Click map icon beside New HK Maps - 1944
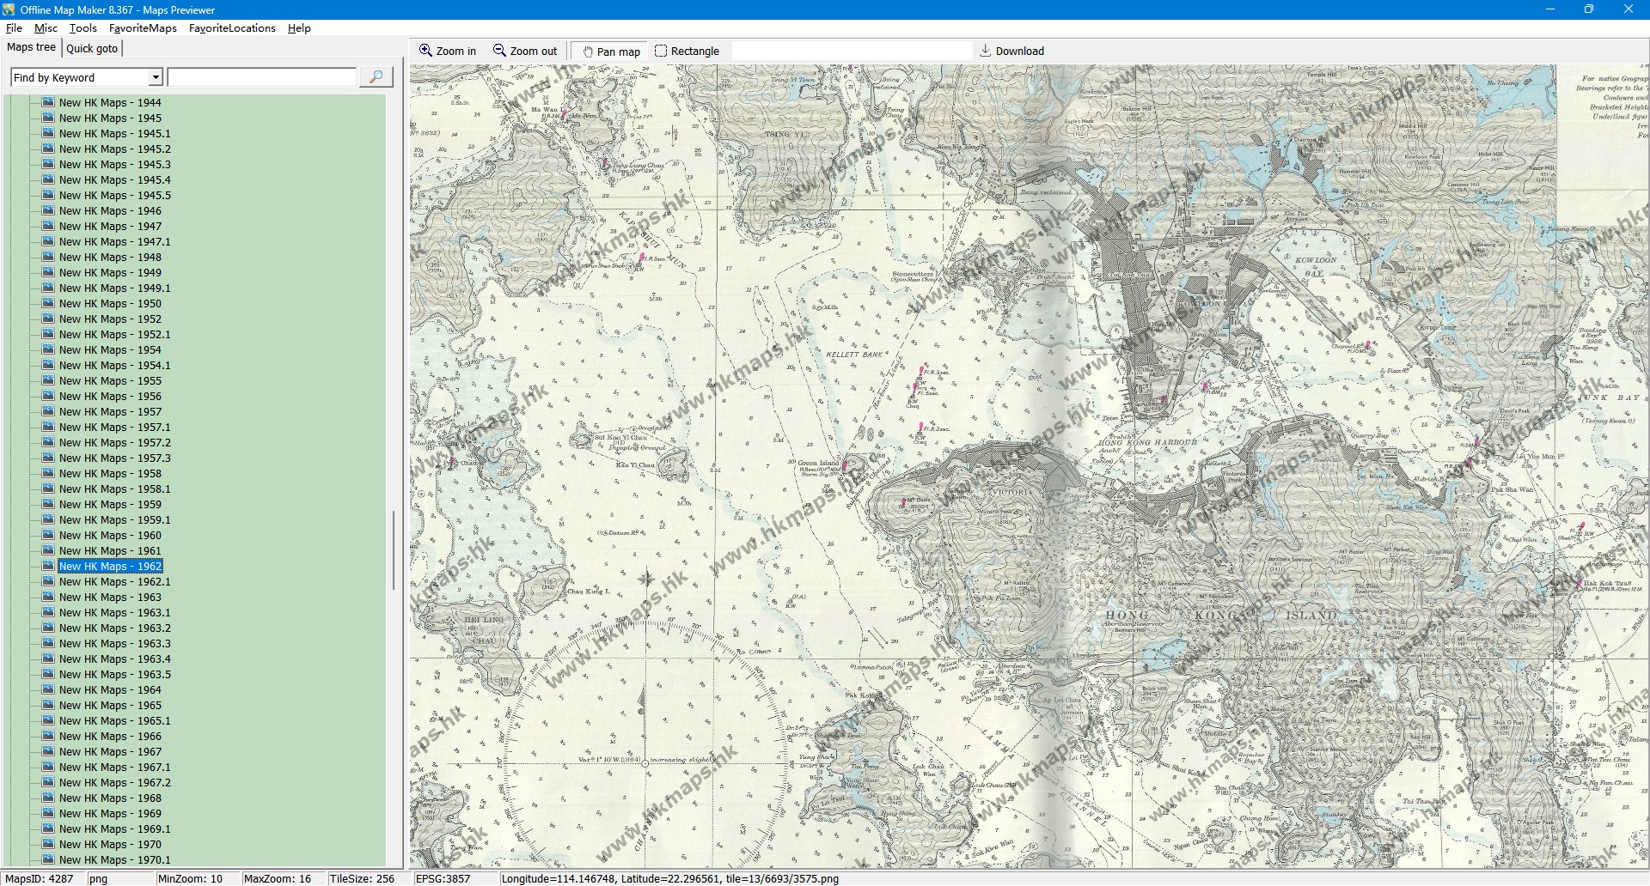Screen dimensions: 1650x886 (48, 102)
